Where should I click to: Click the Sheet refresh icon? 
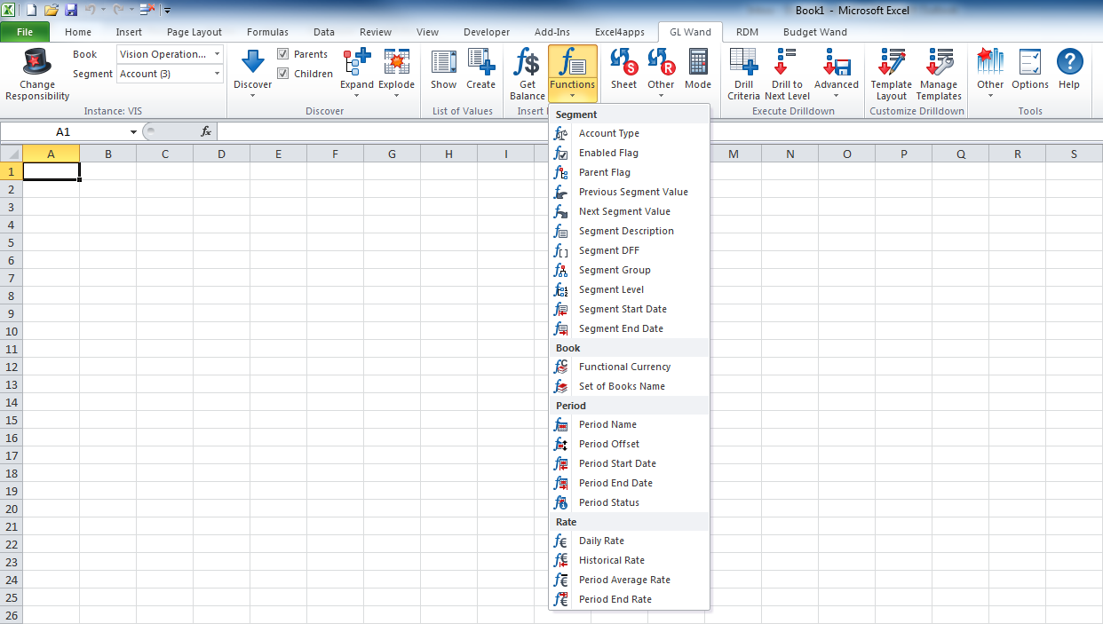[623, 61]
